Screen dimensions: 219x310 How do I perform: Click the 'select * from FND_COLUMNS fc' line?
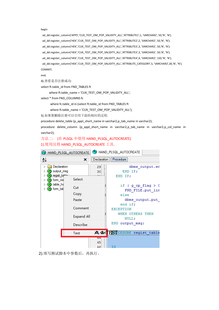point(62,98)
